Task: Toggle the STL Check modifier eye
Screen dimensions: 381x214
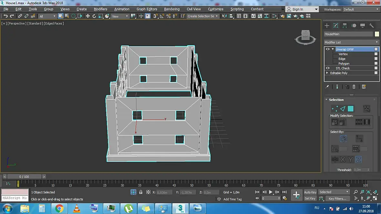Action: click(327, 68)
